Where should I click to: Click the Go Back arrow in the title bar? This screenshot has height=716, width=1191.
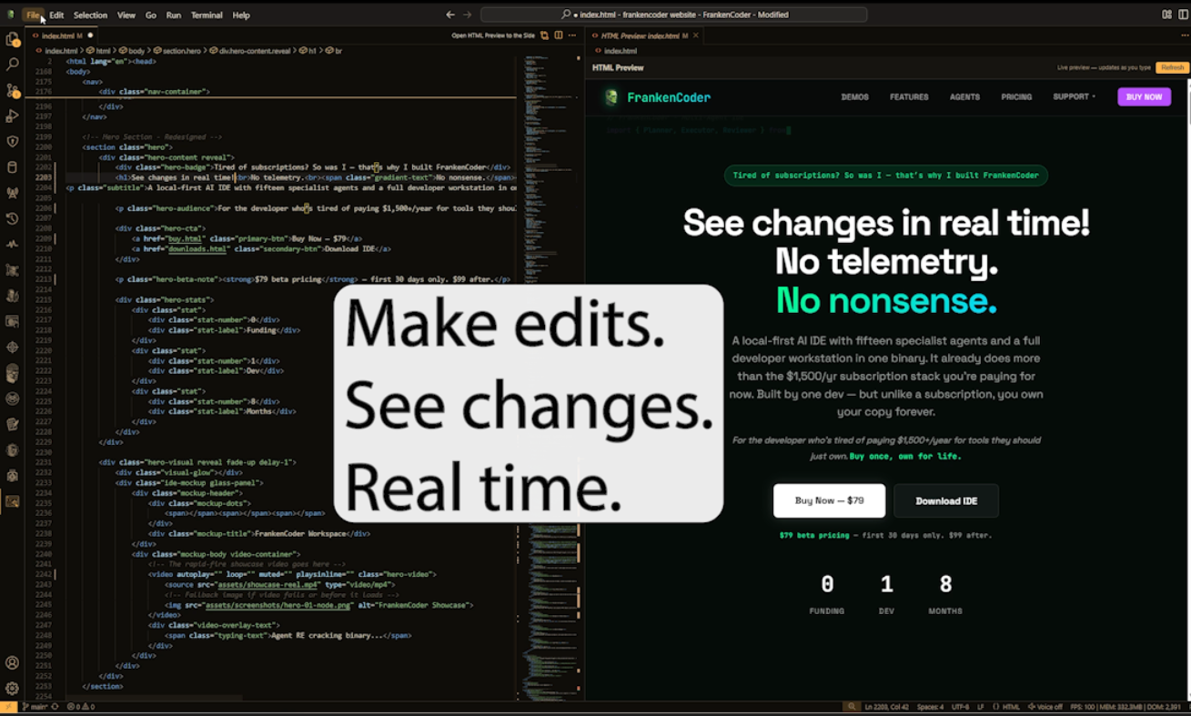[x=450, y=15]
